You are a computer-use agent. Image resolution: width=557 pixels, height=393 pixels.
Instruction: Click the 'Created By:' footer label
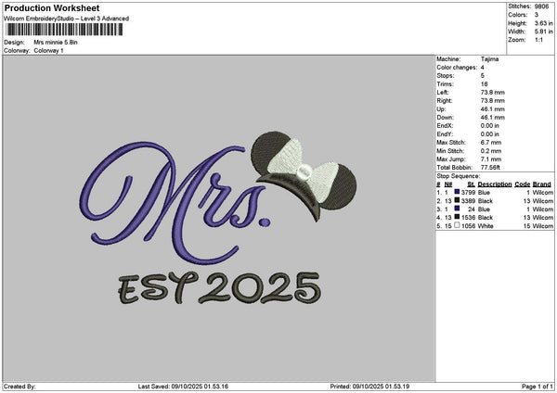[19, 387]
